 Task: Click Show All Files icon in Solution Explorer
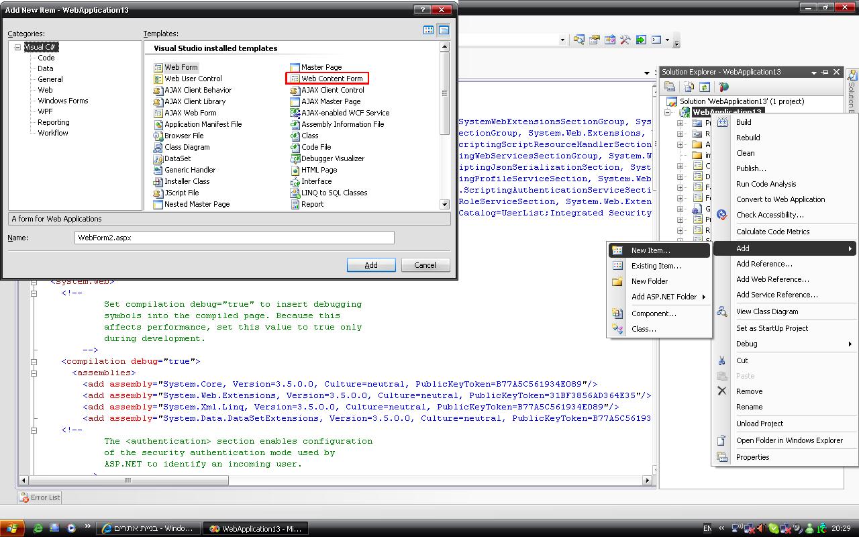689,87
